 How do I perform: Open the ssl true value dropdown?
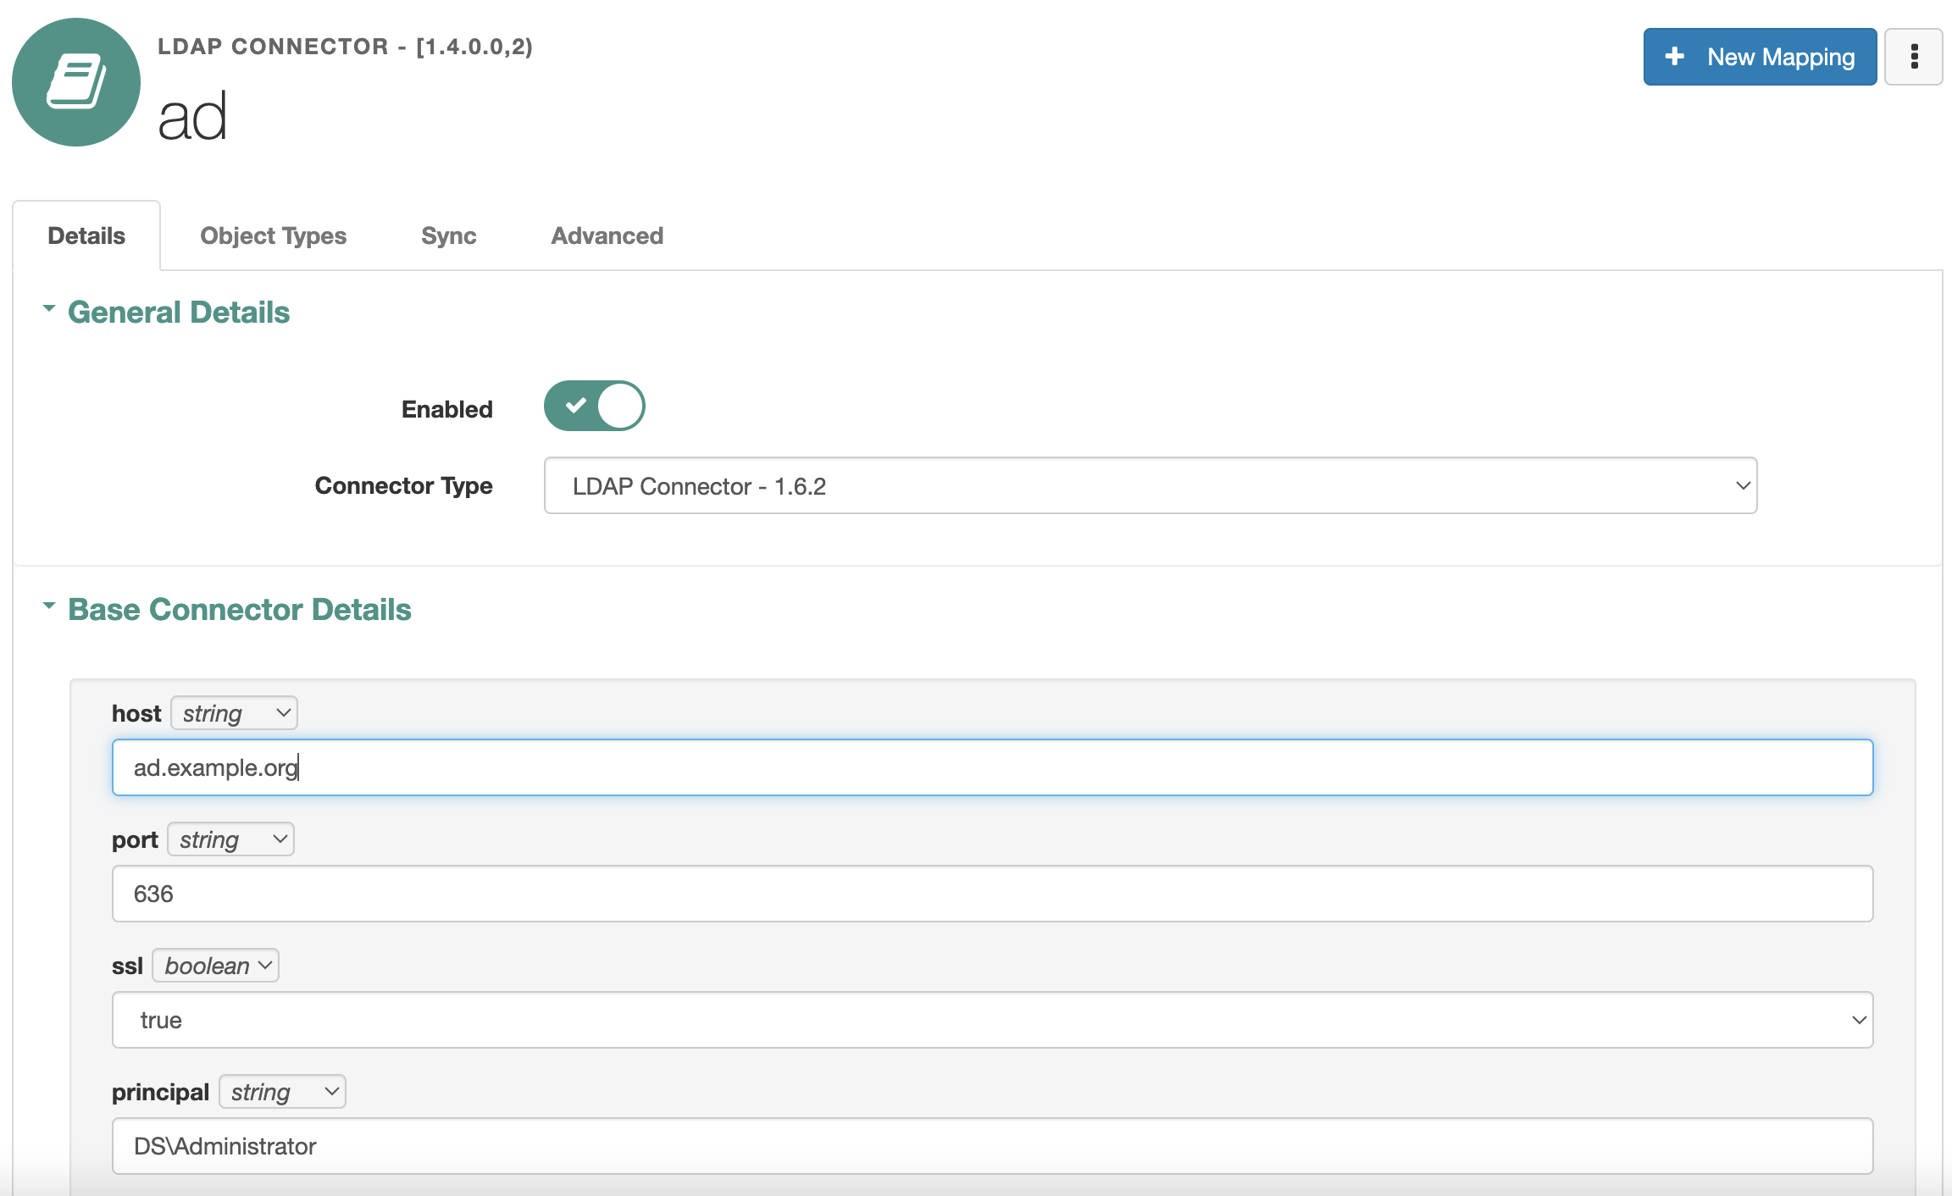[992, 1020]
